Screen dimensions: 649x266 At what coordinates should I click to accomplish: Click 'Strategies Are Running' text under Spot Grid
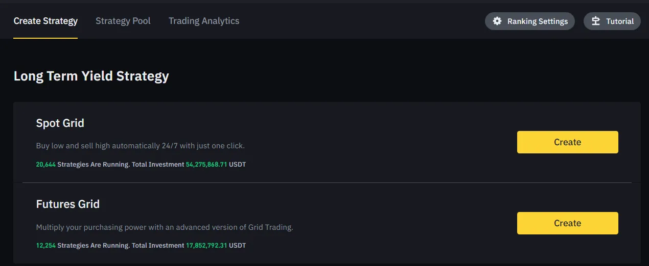point(94,165)
